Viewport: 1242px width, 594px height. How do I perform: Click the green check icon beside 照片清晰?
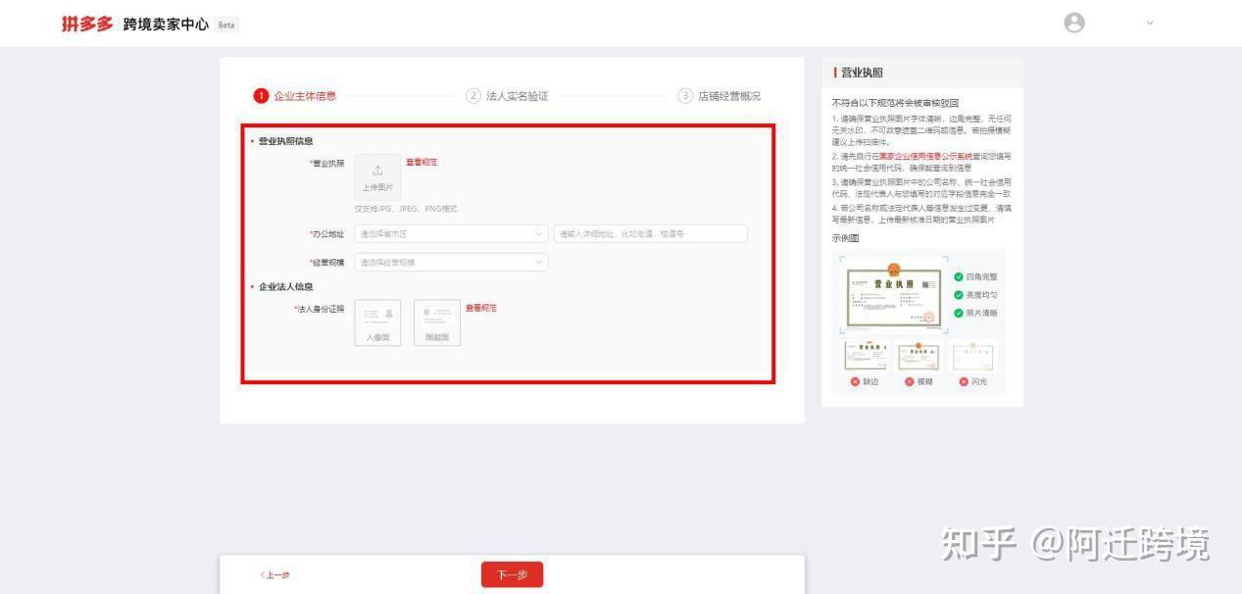(x=959, y=314)
